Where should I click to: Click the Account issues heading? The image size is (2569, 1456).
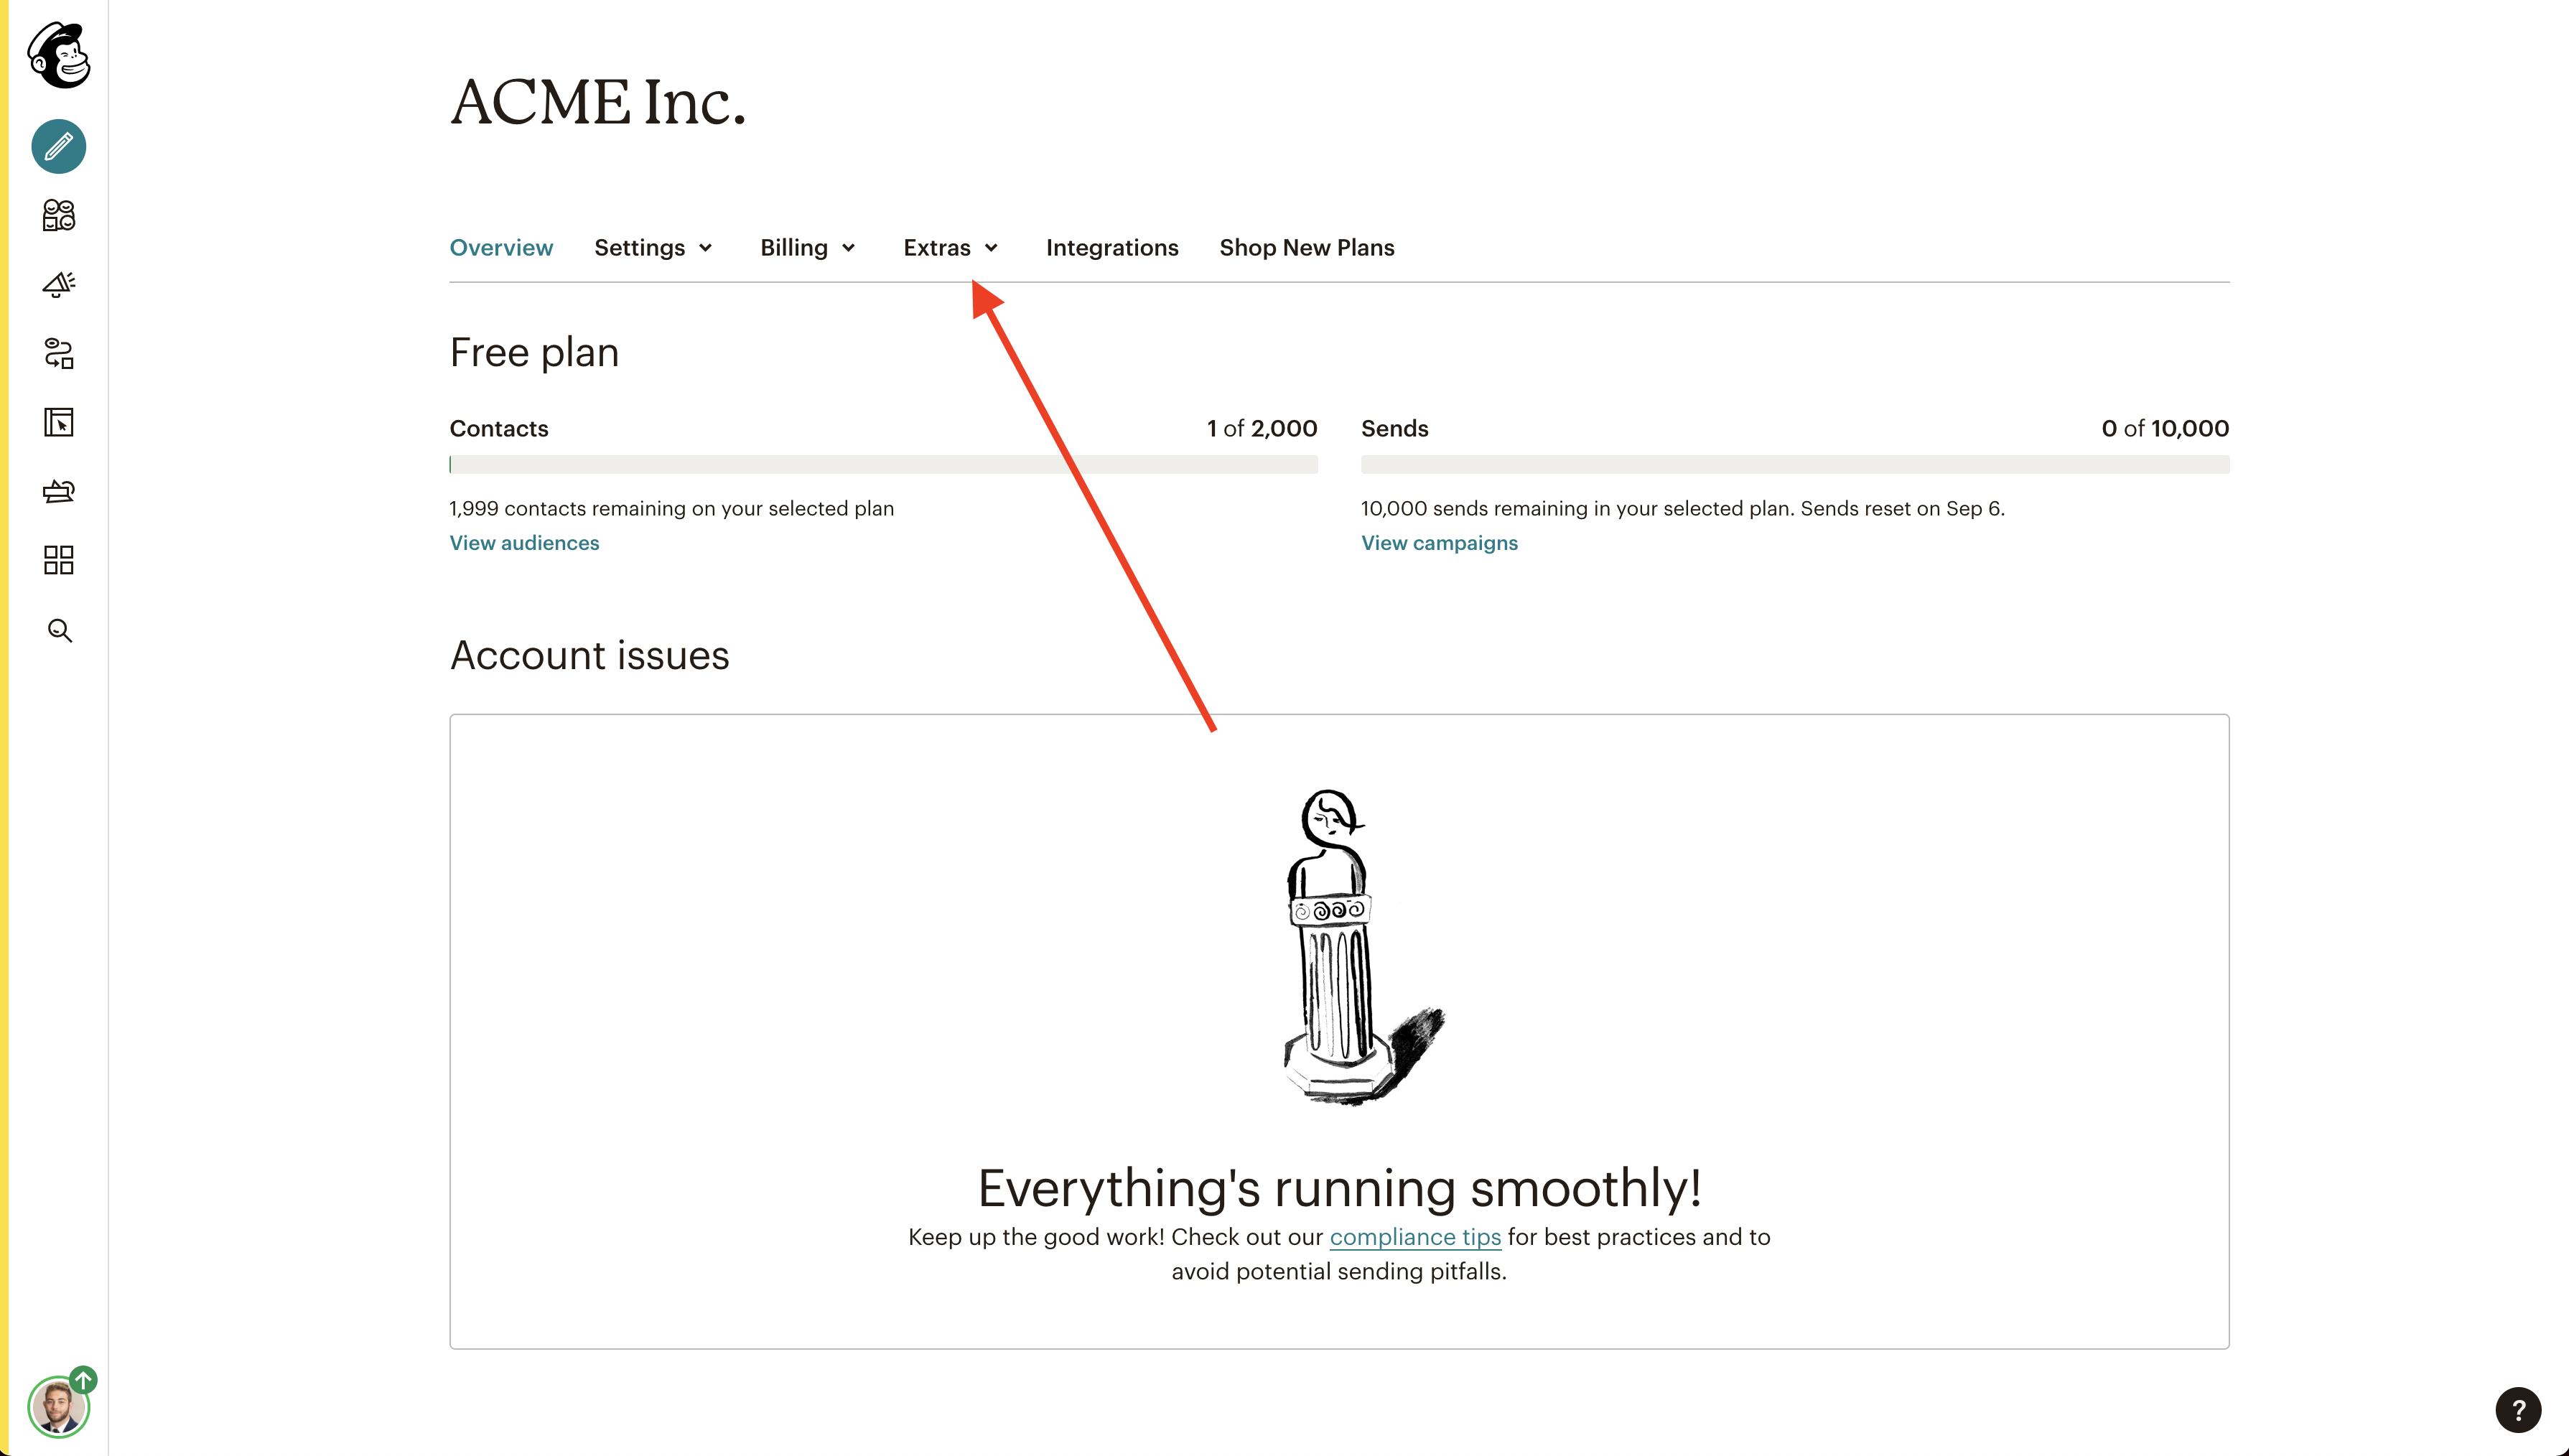click(590, 656)
